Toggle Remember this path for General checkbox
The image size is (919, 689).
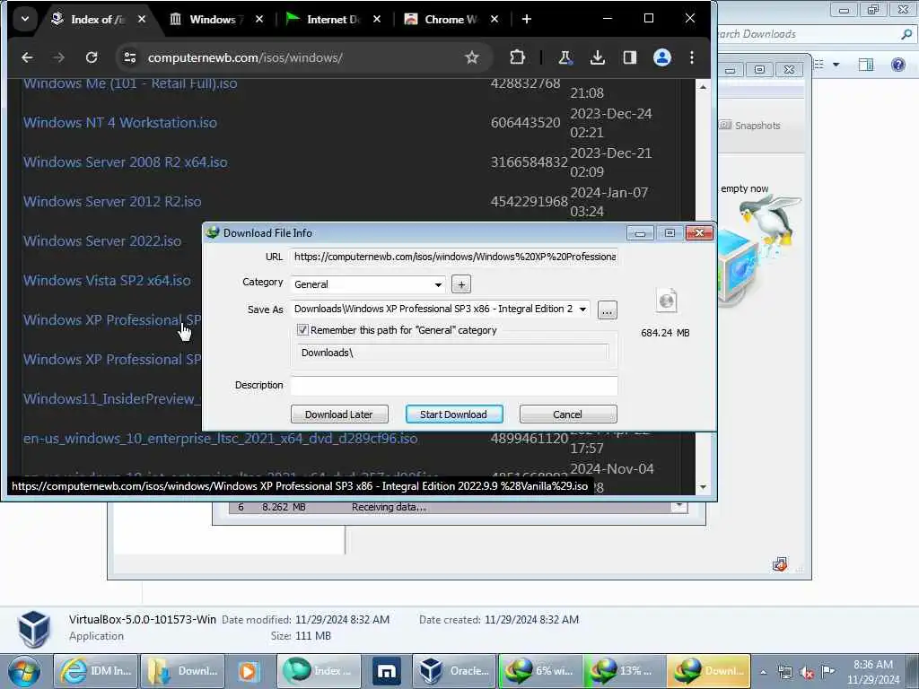point(302,330)
